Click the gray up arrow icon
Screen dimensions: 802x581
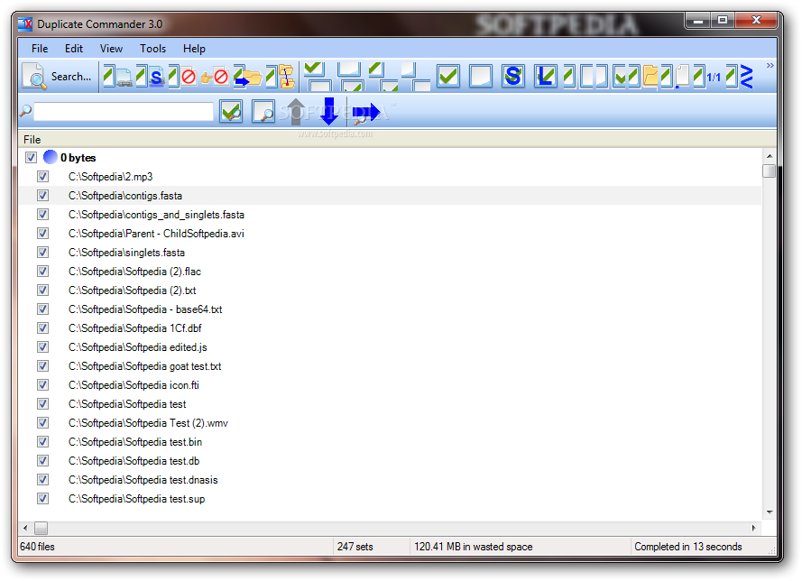coord(296,112)
